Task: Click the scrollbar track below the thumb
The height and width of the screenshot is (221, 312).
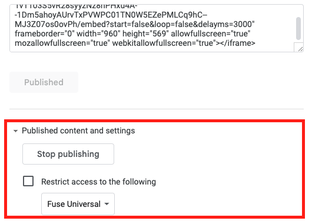Action: [298, 41]
